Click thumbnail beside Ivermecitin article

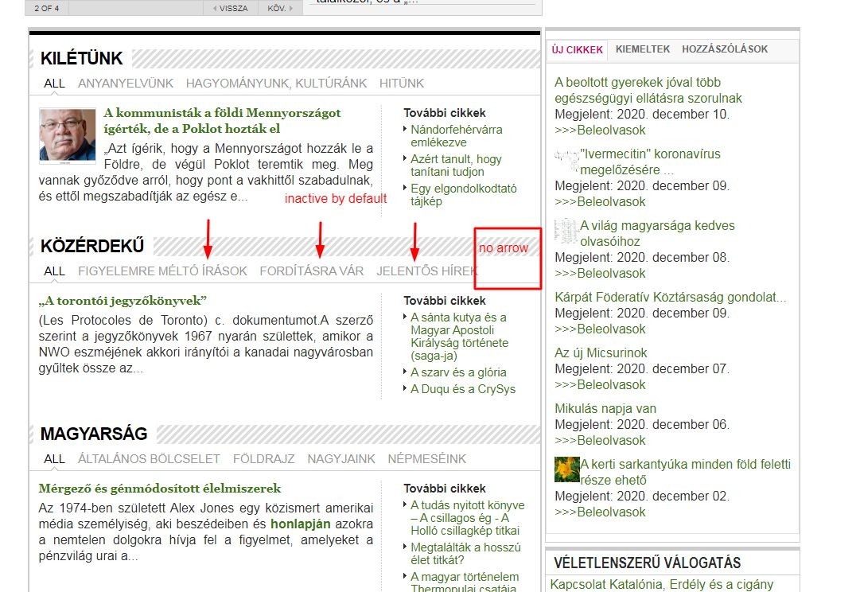[x=566, y=160]
